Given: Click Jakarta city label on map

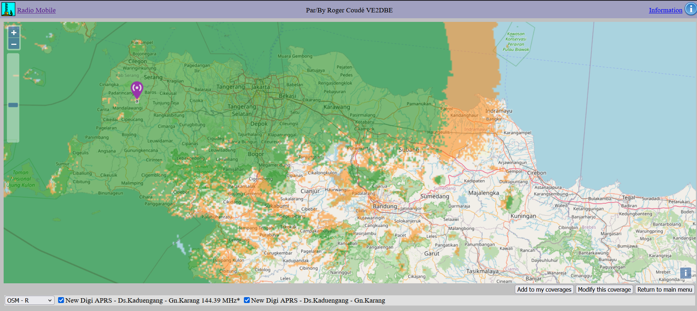Looking at the screenshot, I should (x=261, y=87).
